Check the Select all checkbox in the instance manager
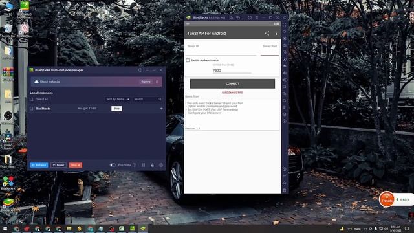 [32, 99]
